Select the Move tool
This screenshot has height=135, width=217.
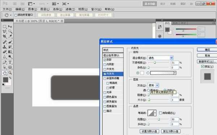click(x=10, y=26)
